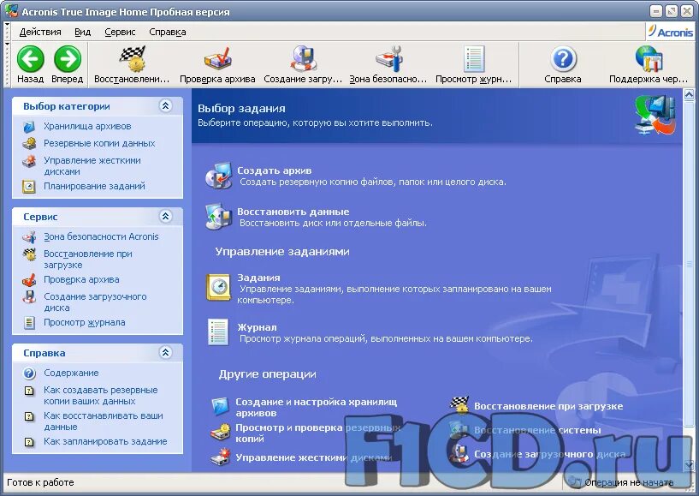Open Задания under Управление заданиями
This screenshot has height=496, width=699.
click(x=259, y=277)
